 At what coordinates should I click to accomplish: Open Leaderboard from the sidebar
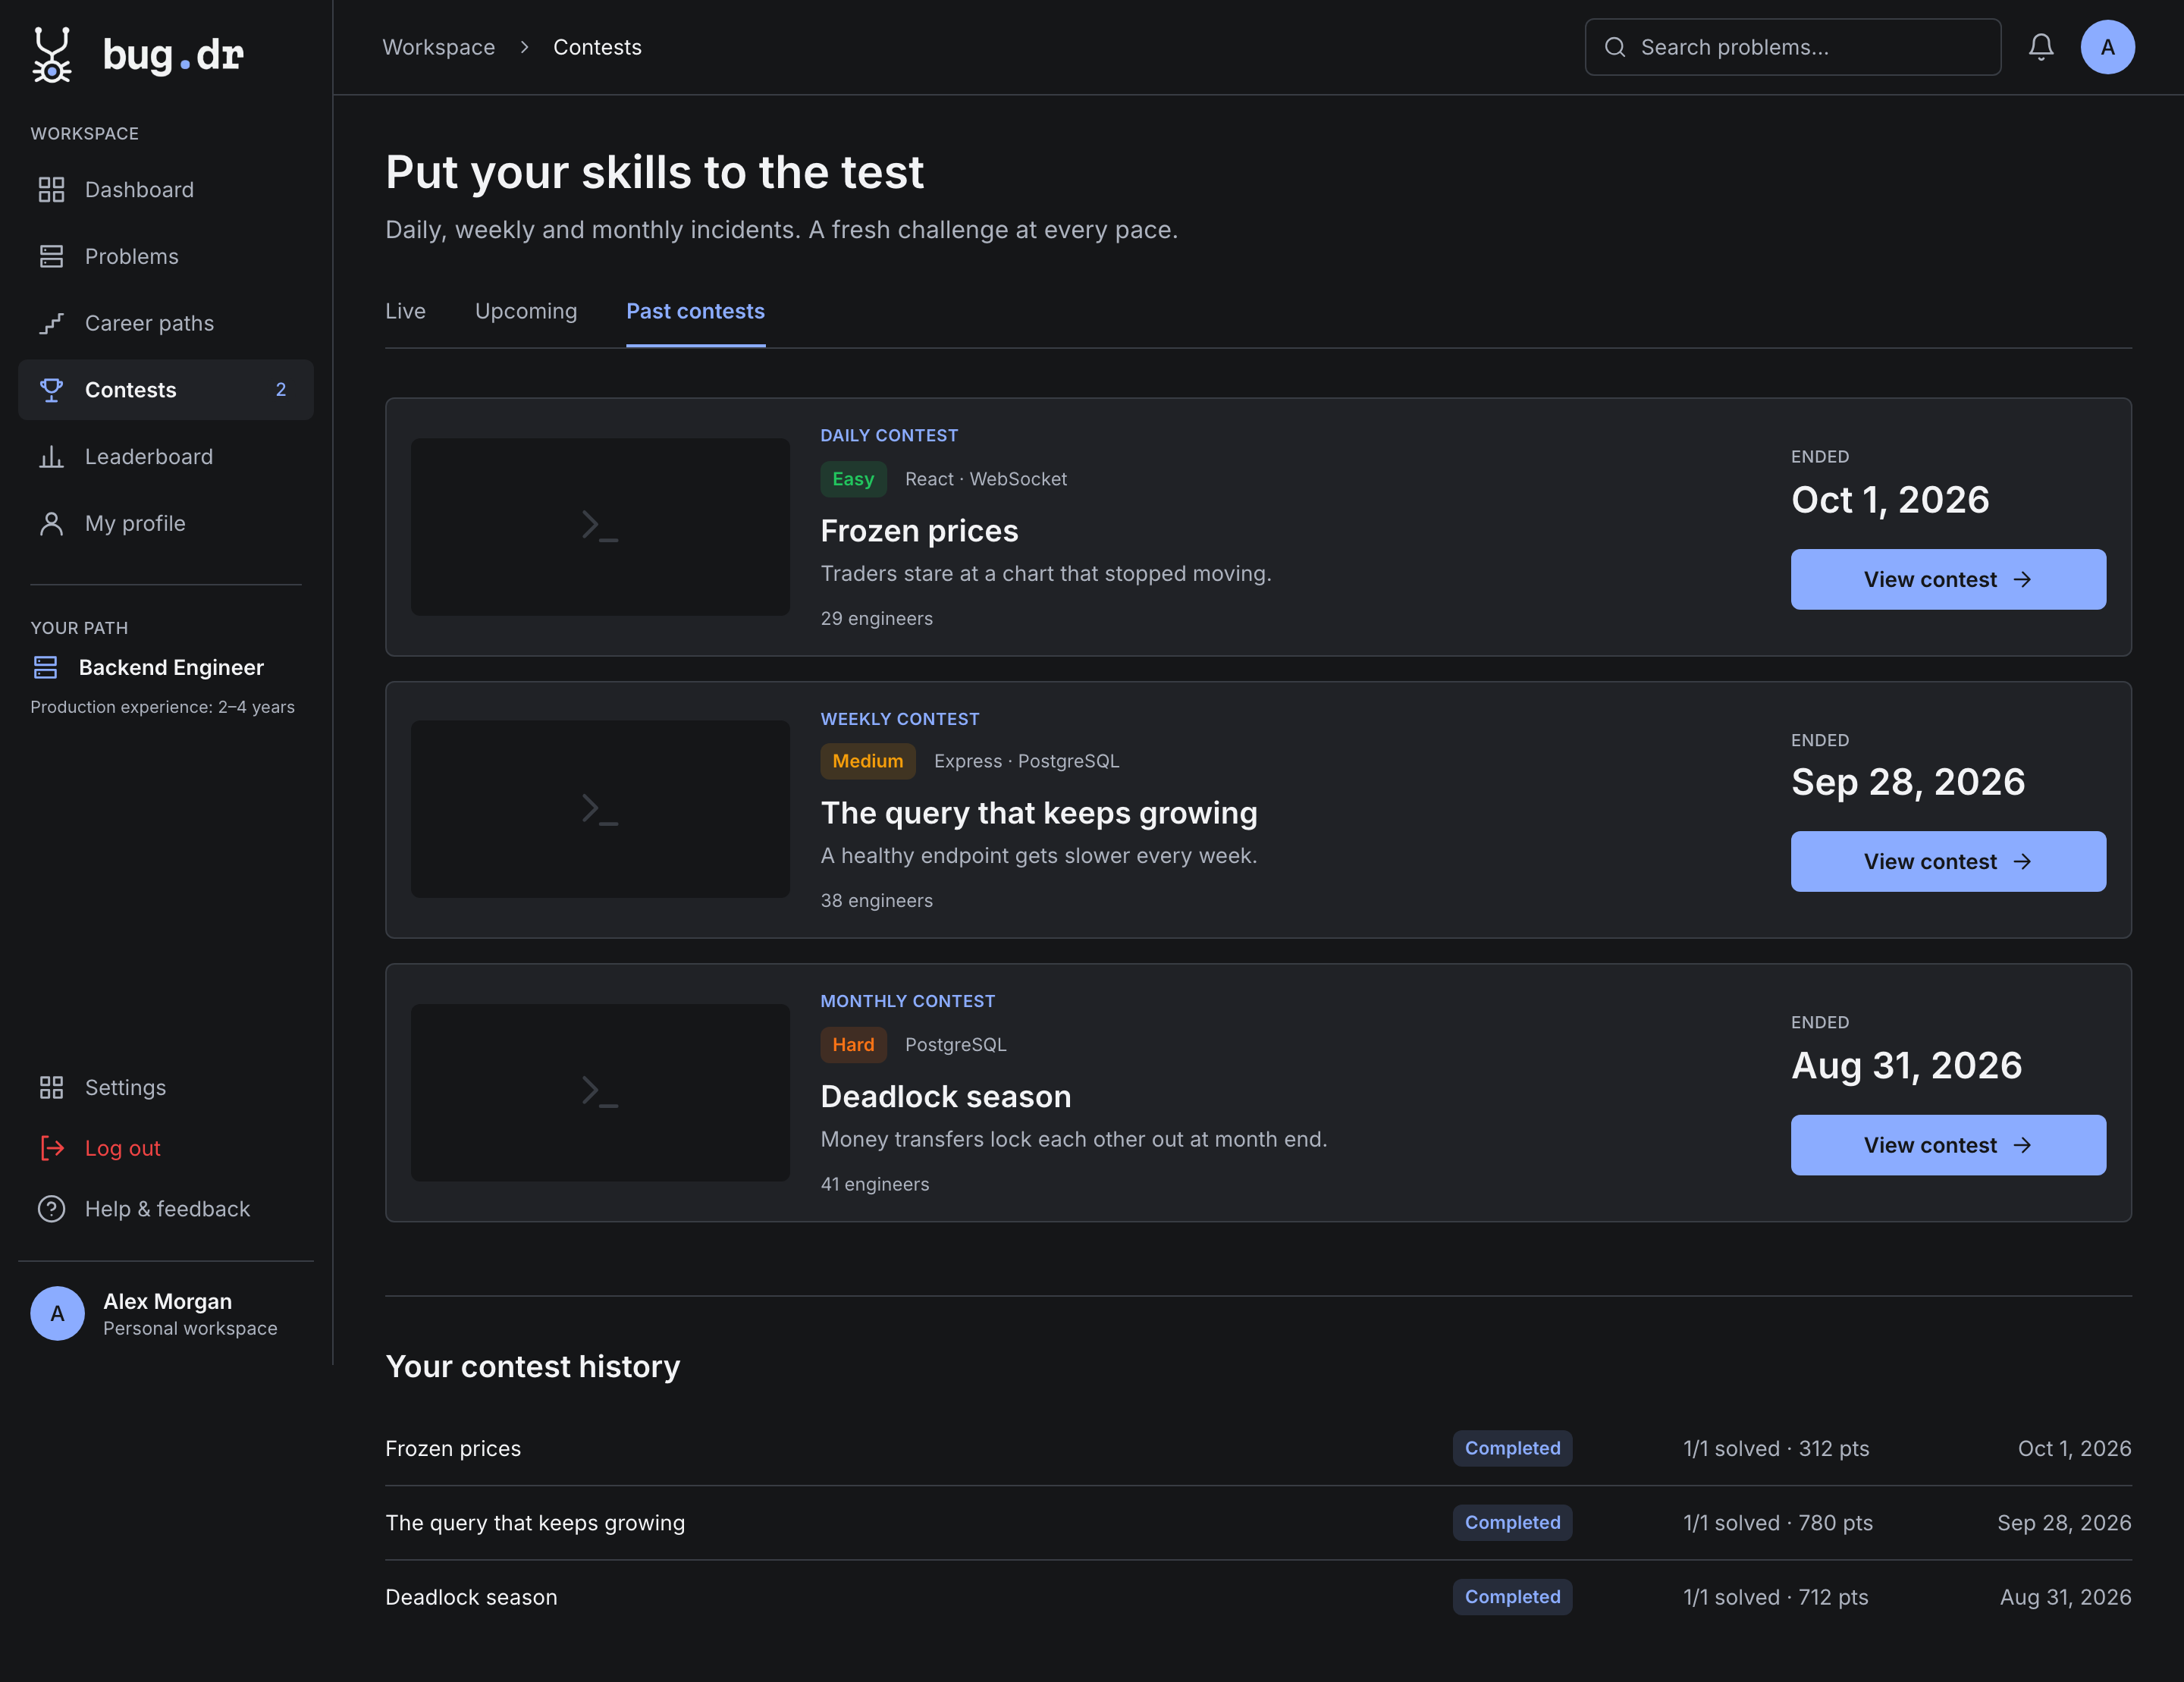point(166,457)
